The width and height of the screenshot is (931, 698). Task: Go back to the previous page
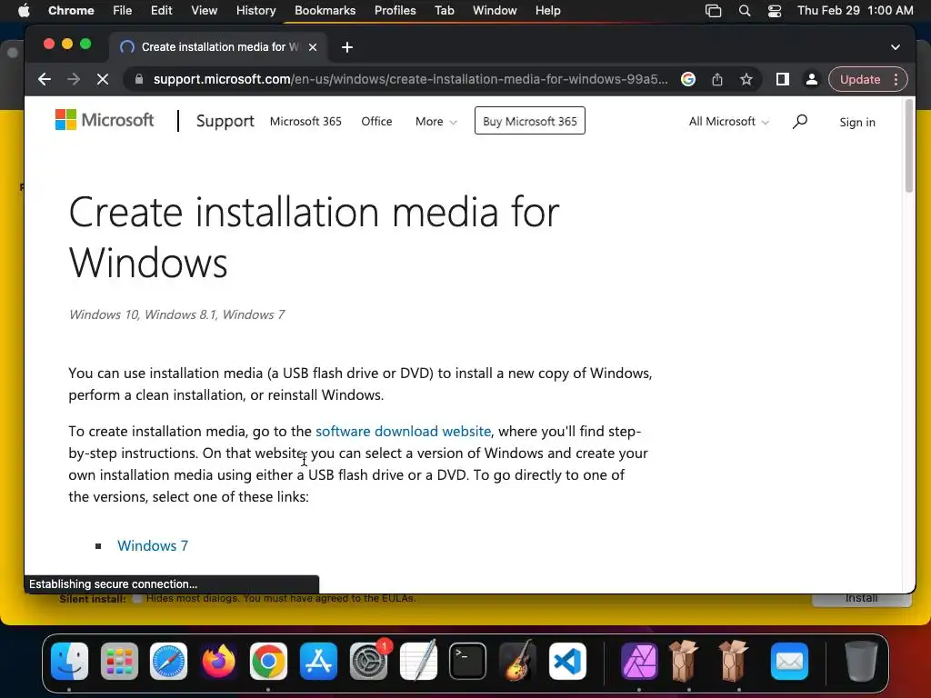45,79
